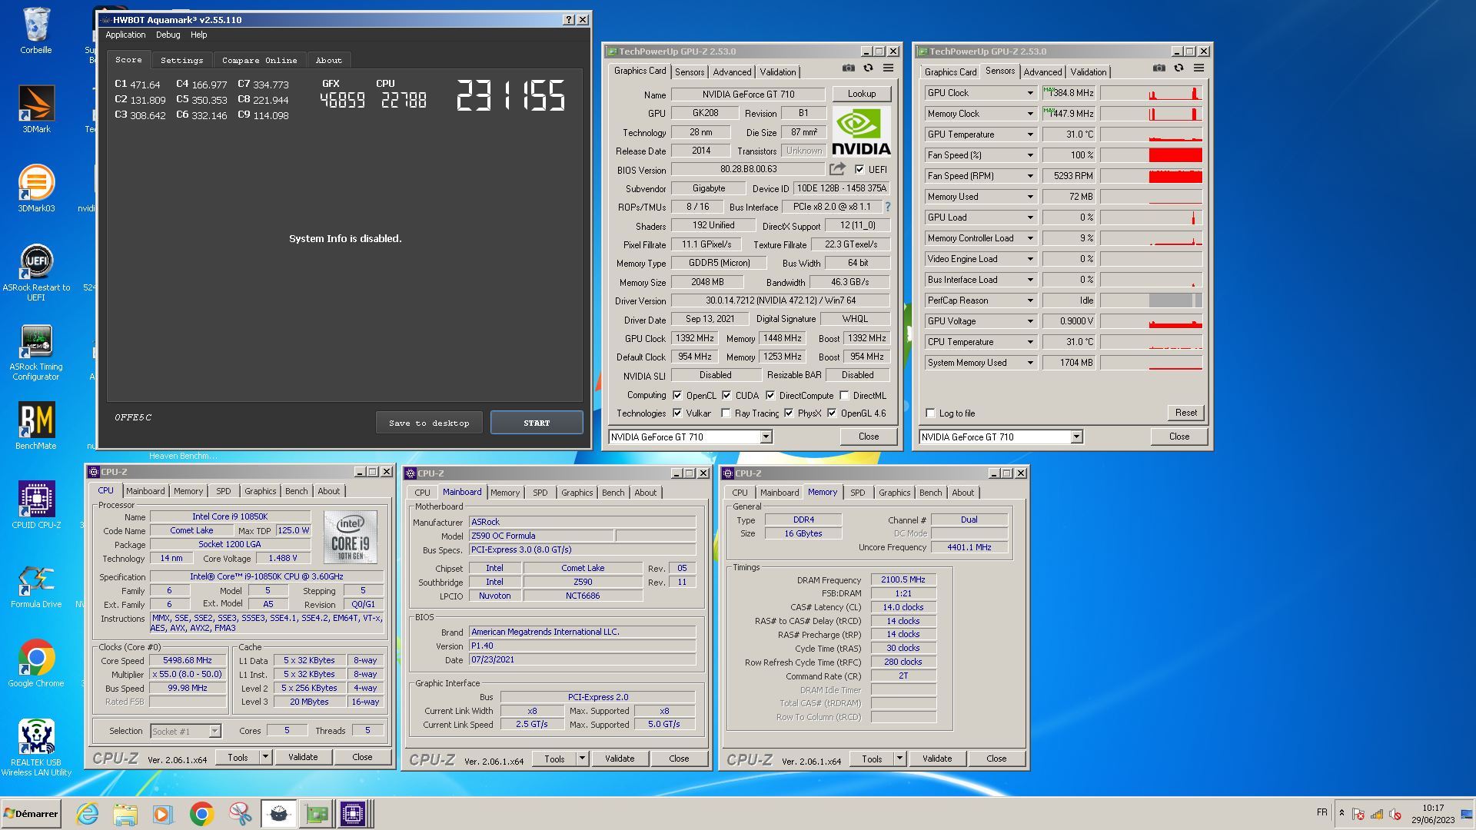Screen dimensions: 1476x830
Task: Click the BIOS share/export icon in GPU-Z
Action: click(x=837, y=168)
